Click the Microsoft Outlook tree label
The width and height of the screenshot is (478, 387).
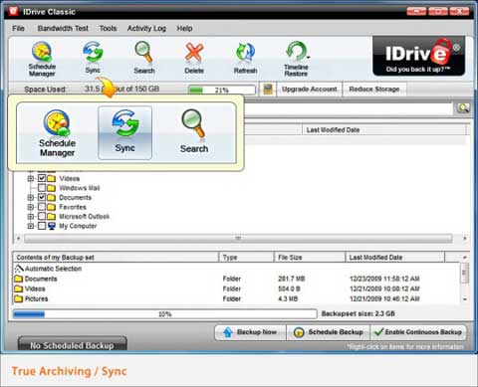(84, 216)
